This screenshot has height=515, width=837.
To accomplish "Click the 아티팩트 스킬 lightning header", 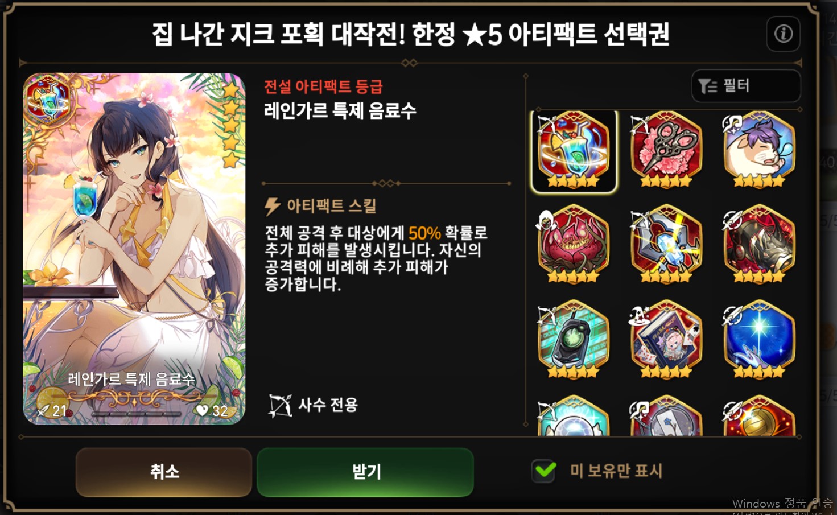I will click(320, 206).
